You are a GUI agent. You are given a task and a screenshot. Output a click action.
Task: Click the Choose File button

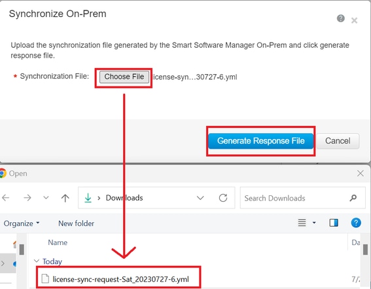(124, 77)
